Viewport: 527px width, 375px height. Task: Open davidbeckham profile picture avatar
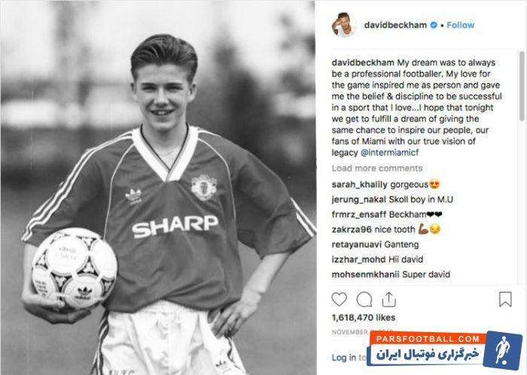click(343, 25)
